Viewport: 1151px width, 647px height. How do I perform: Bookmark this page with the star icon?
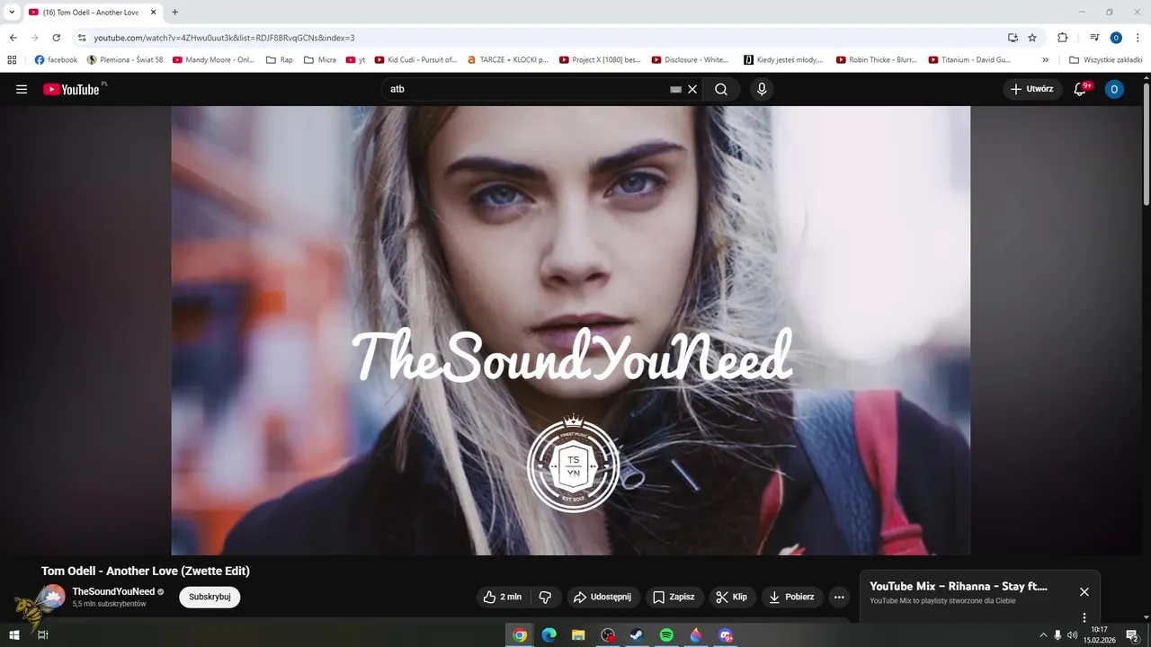[x=1032, y=38]
